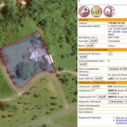Click the orange target marker on map
The image size is (127, 127).
coord(27,59)
